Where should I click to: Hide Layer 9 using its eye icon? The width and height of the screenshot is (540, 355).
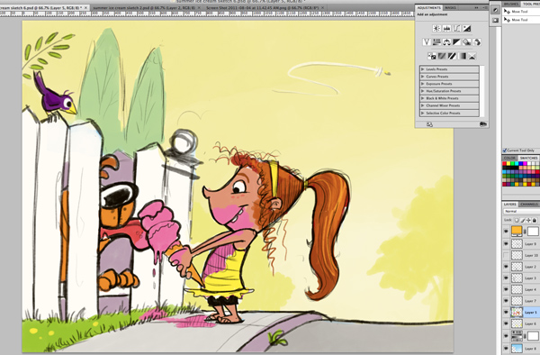pyautogui.click(x=506, y=243)
